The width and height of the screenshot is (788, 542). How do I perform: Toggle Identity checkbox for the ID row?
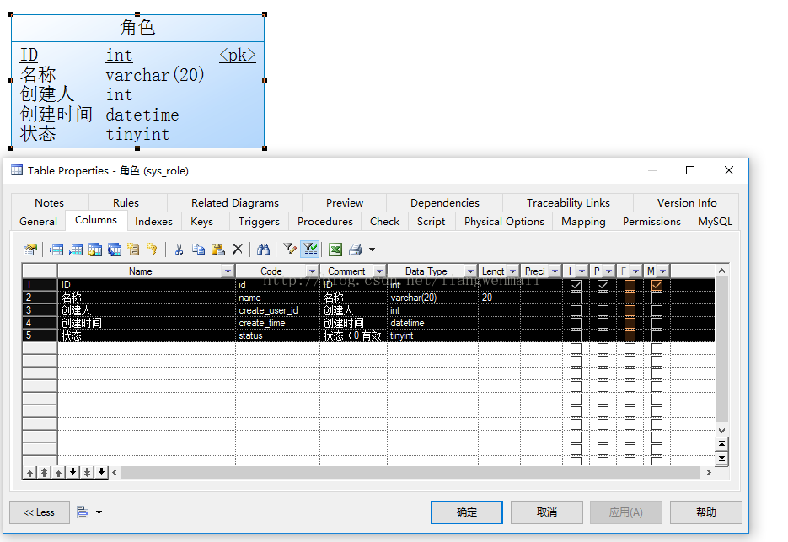click(x=576, y=285)
